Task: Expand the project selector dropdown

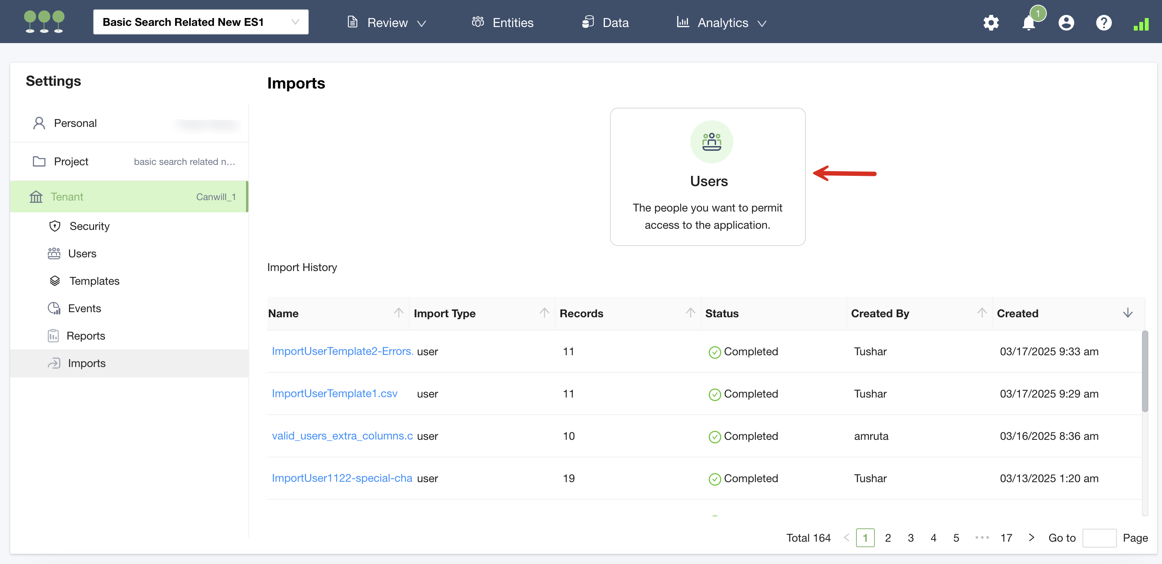Action: point(295,22)
